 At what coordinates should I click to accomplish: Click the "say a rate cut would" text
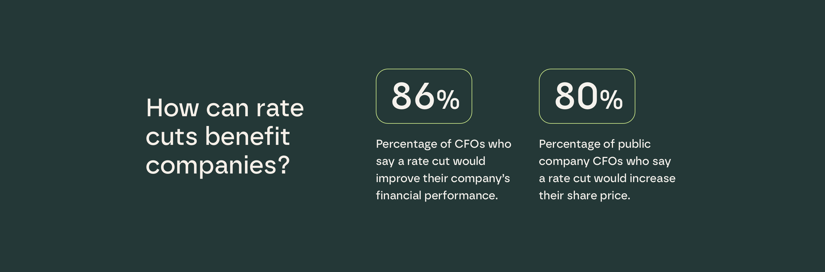pyautogui.click(x=431, y=161)
